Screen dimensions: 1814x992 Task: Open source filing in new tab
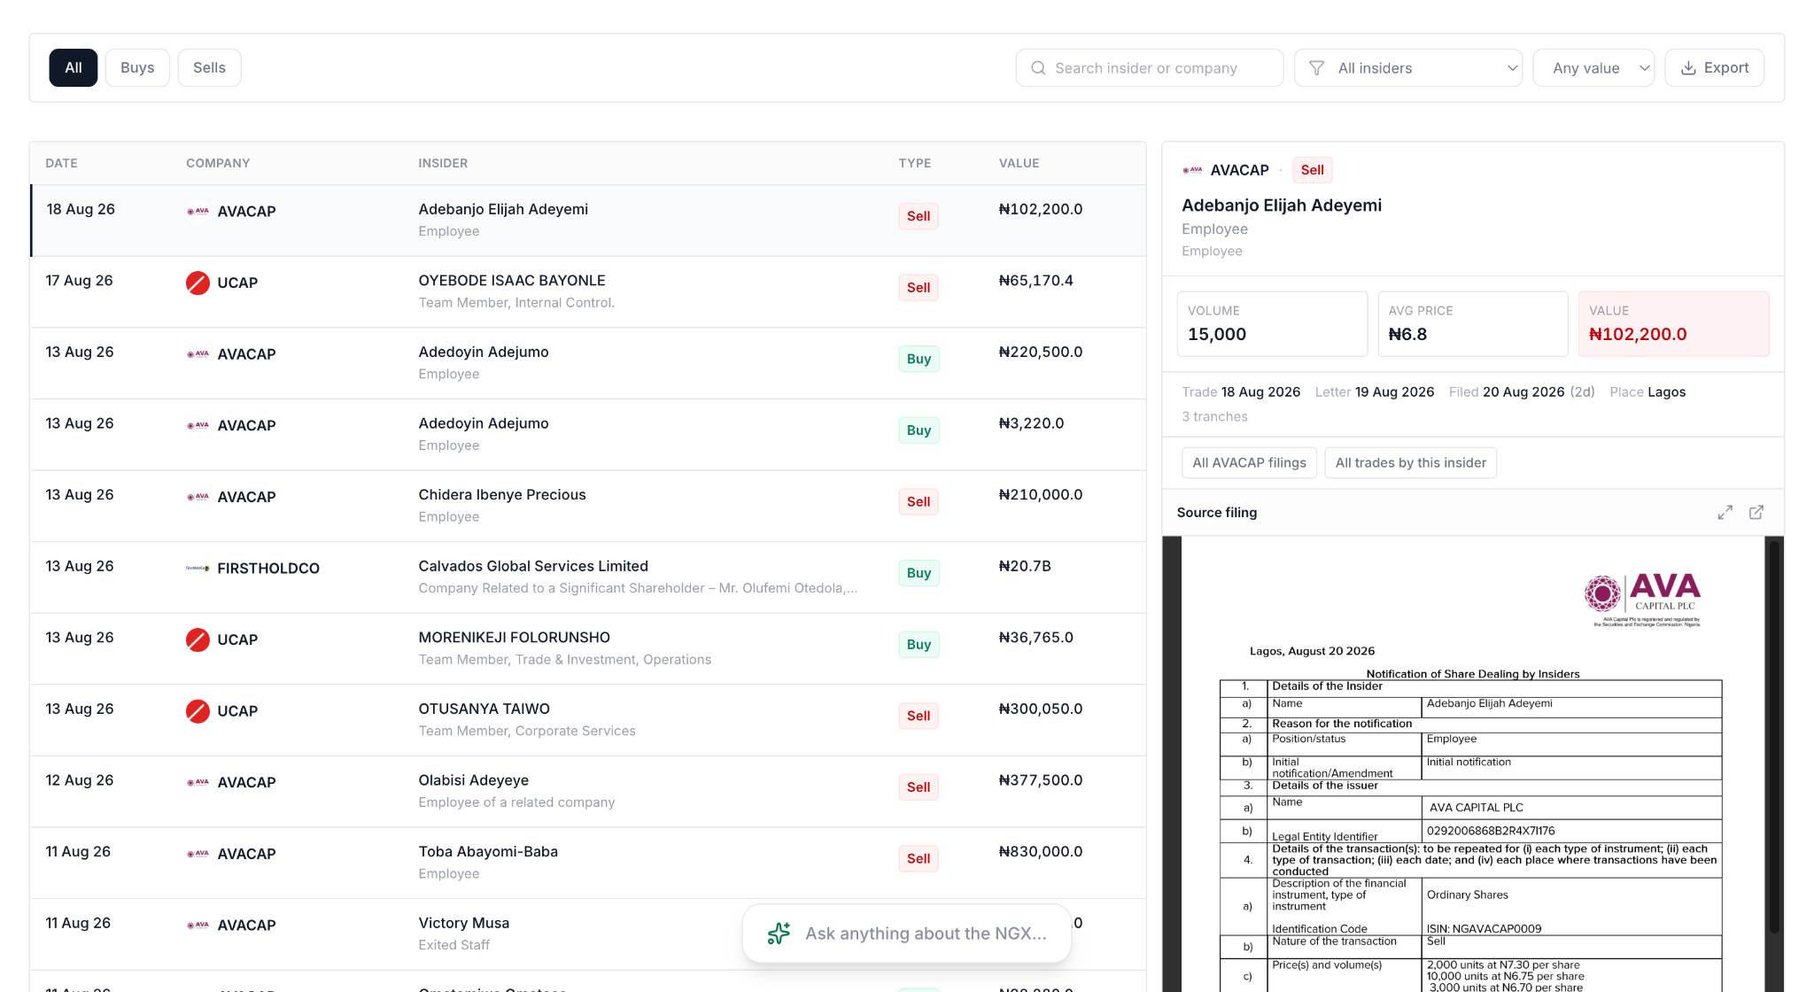click(x=1756, y=513)
